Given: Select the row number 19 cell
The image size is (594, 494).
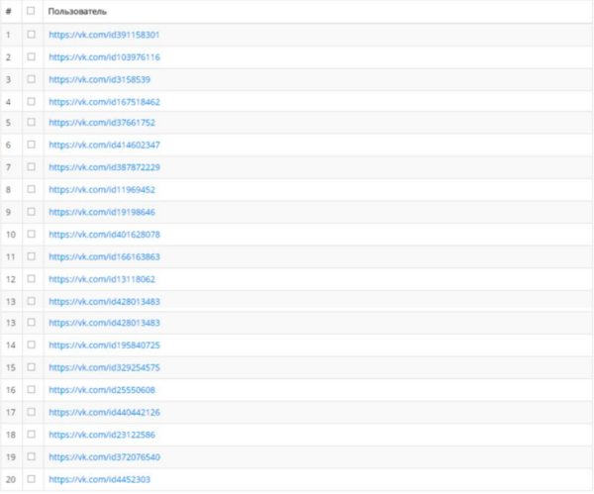Looking at the screenshot, I should [11, 456].
